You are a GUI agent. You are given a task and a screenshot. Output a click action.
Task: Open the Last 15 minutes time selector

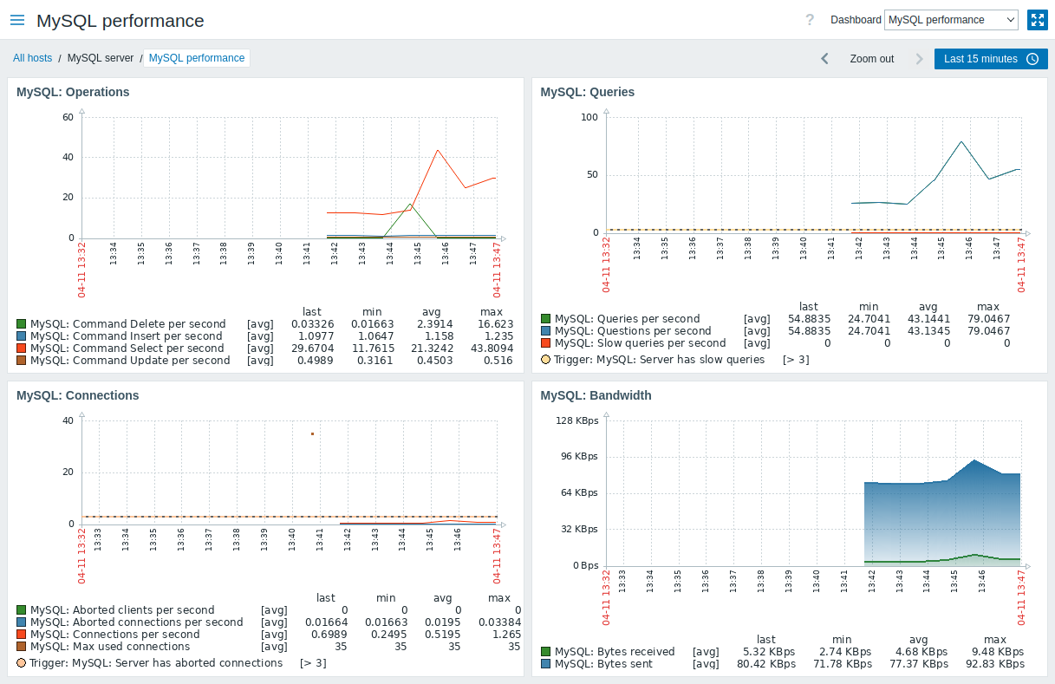(x=991, y=59)
